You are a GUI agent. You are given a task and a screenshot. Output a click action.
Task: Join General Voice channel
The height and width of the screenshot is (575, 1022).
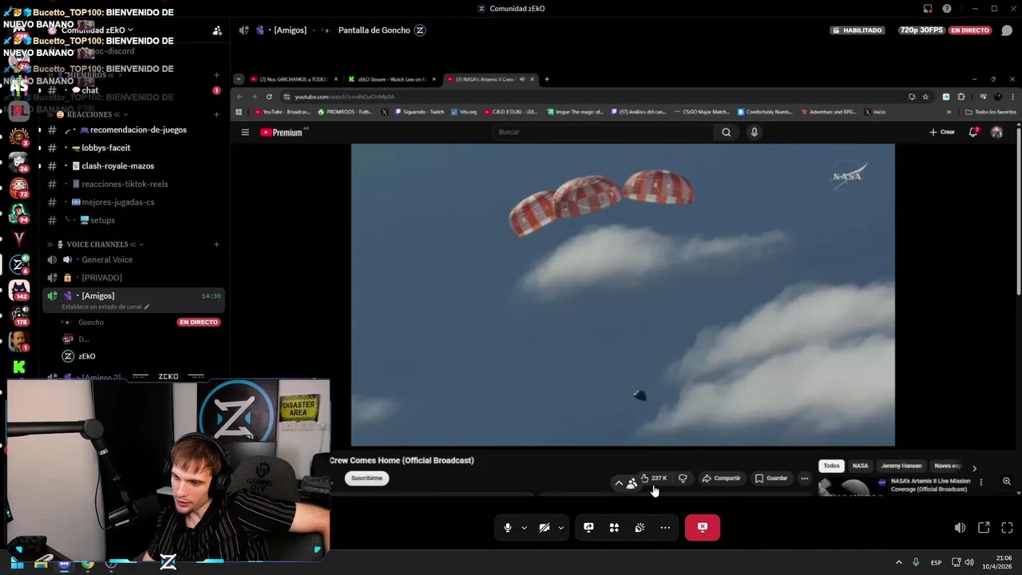(133, 260)
